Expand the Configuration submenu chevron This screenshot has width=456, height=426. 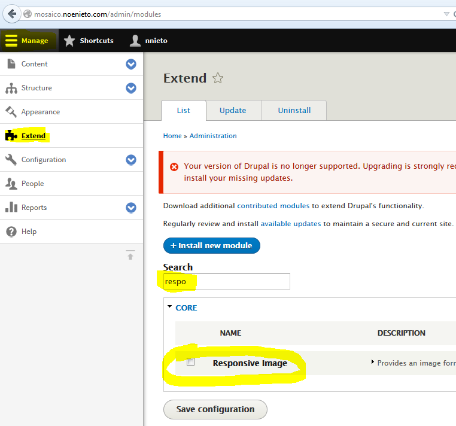coord(131,160)
